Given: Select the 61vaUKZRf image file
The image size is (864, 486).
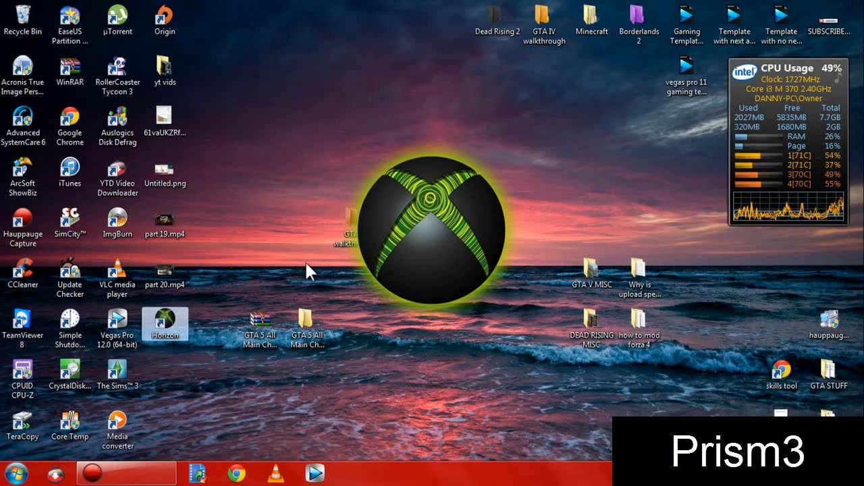Looking at the screenshot, I should pos(164,122).
